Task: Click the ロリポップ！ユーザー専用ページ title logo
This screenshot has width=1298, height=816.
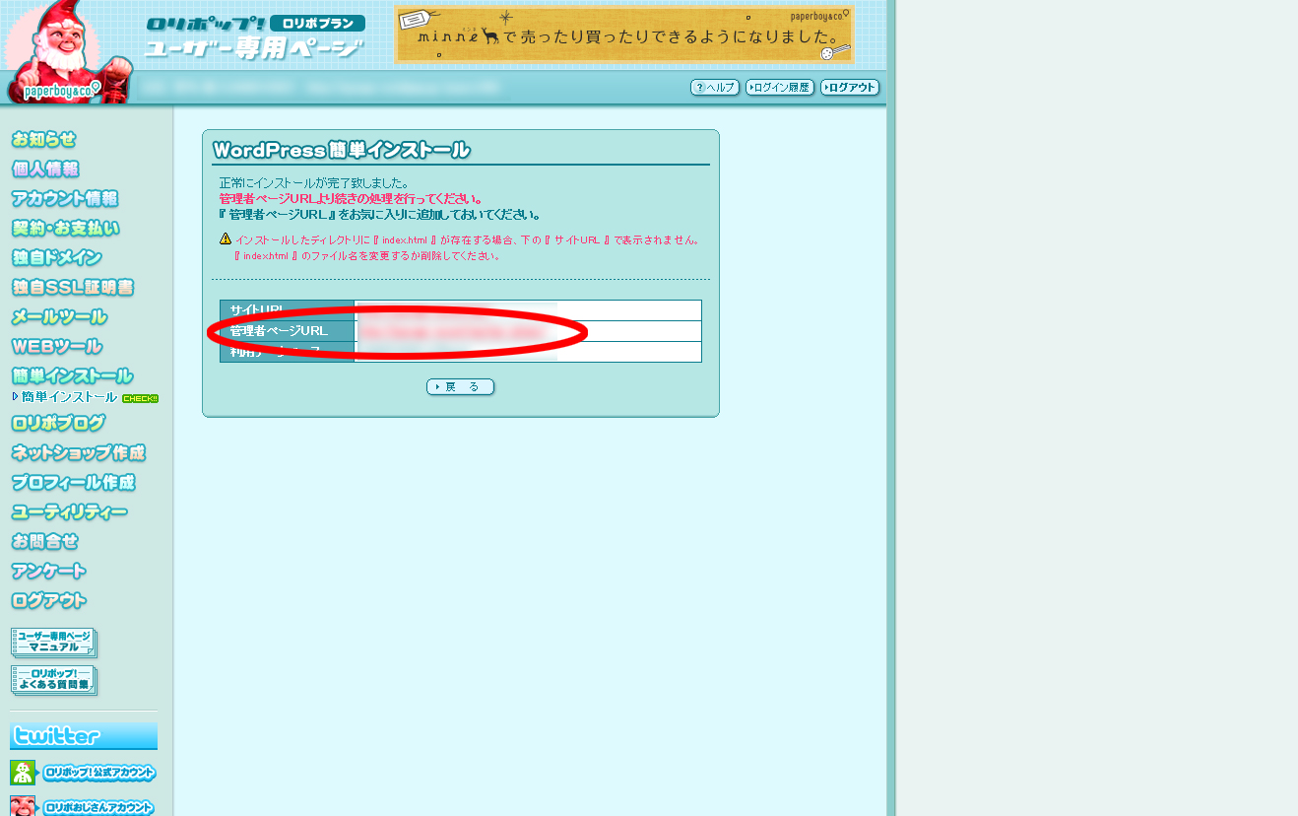Action: click(x=255, y=37)
